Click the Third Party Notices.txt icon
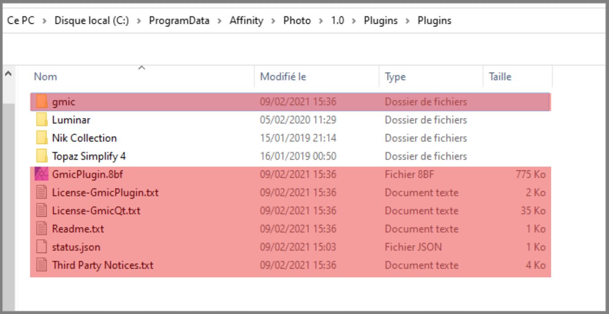 tap(41, 266)
